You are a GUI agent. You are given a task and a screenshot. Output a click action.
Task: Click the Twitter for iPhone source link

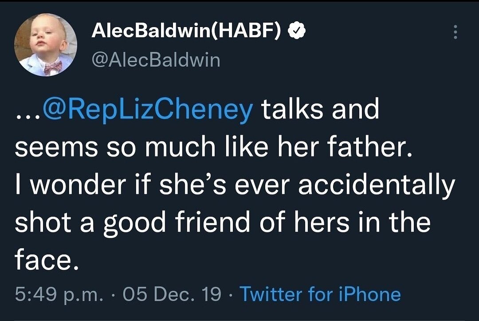pyautogui.click(x=320, y=294)
